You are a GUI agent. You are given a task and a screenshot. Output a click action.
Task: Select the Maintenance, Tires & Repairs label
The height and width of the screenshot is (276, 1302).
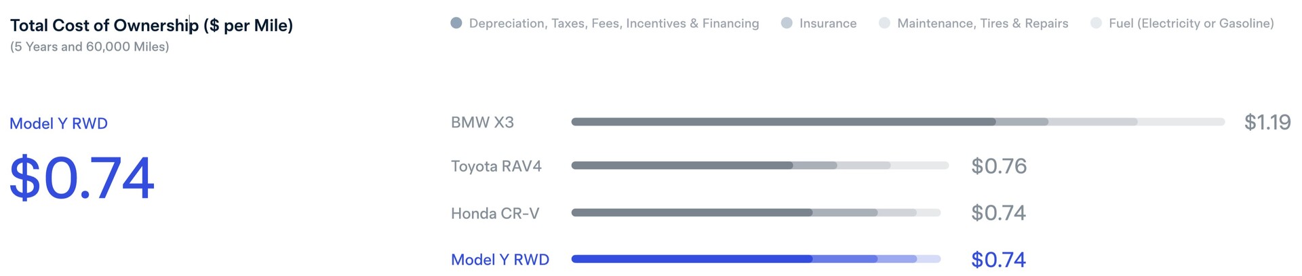pyautogui.click(x=983, y=24)
